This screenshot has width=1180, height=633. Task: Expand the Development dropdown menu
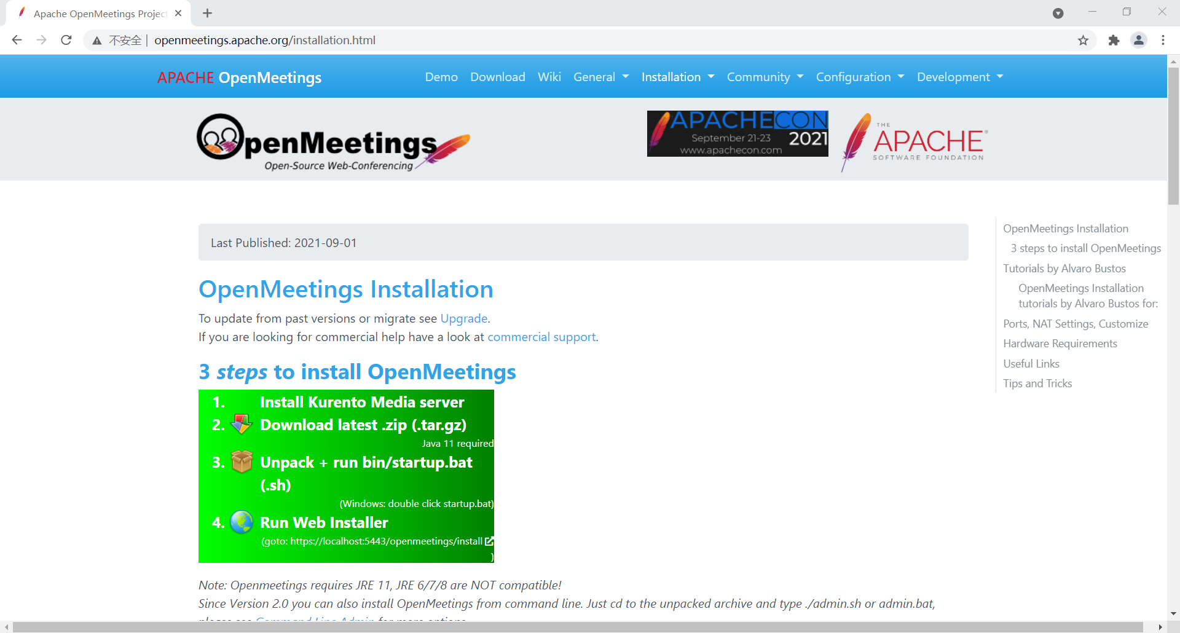click(x=960, y=77)
